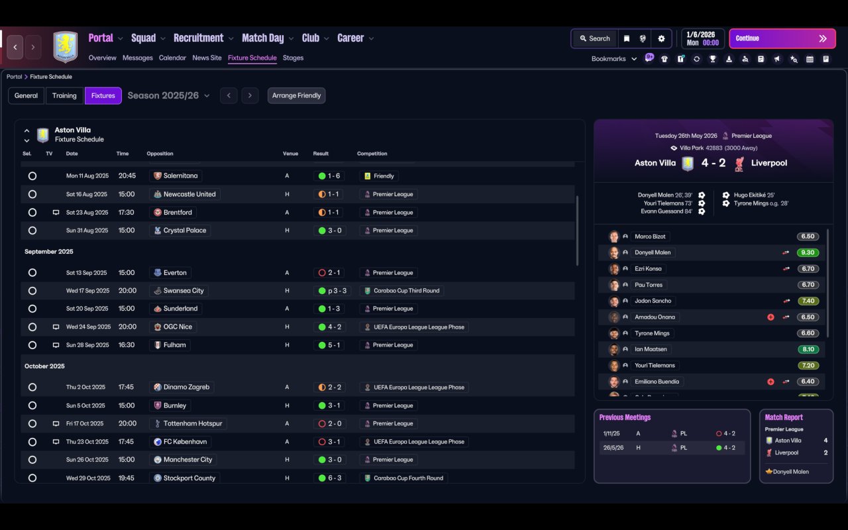Select the Burnley fixture radio button
The width and height of the screenshot is (848, 530).
[x=32, y=405]
